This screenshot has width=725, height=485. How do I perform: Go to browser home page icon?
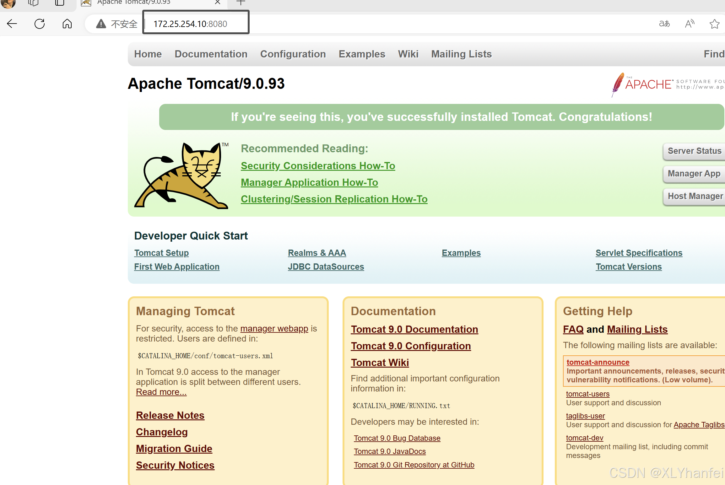click(67, 24)
